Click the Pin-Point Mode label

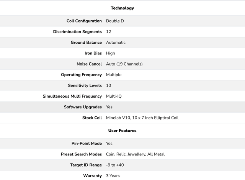pos(87,143)
